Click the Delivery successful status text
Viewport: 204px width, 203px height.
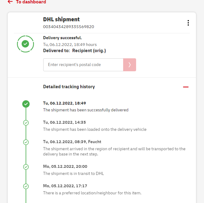coord(62,38)
